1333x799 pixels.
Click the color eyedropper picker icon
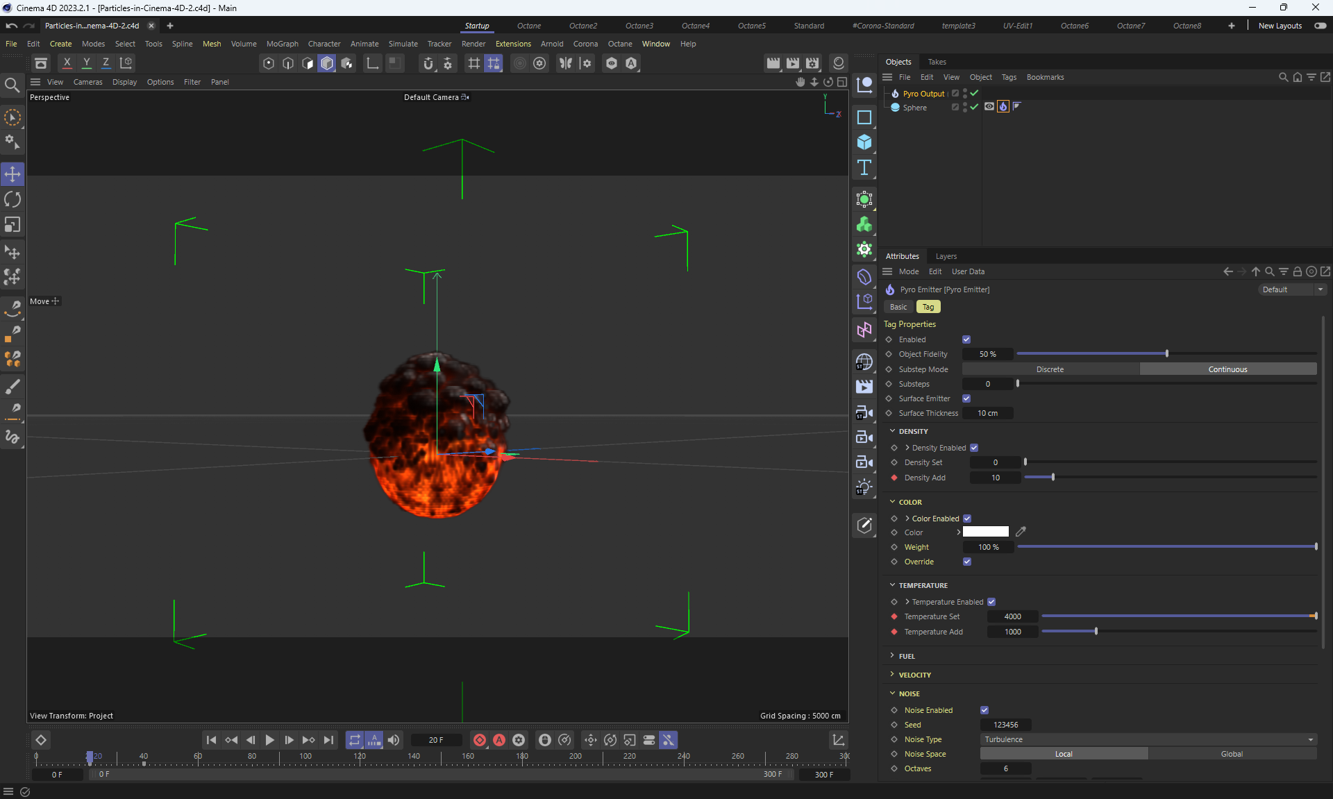pos(1021,532)
